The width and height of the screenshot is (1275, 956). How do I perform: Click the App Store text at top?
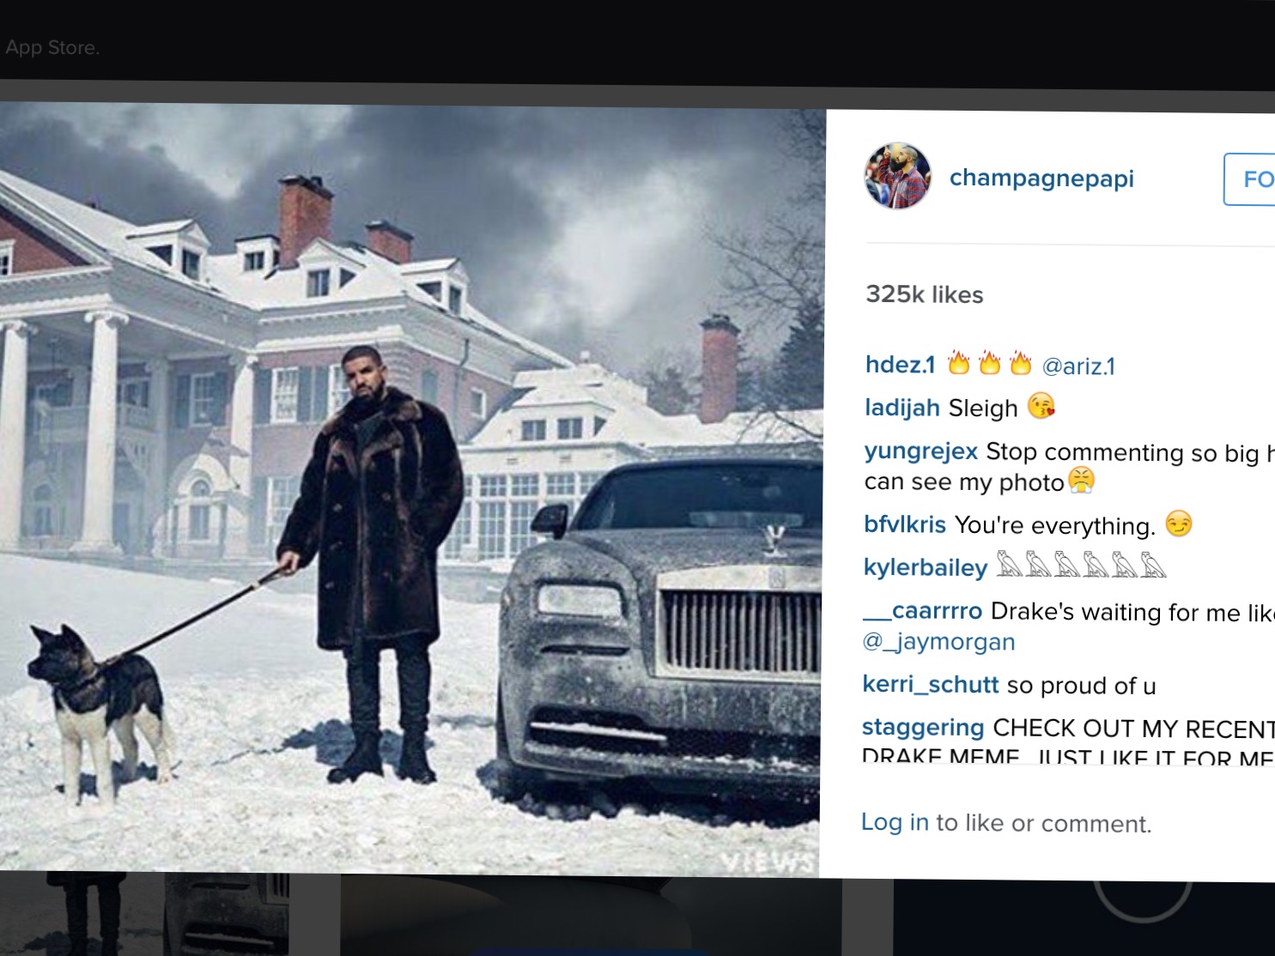tap(52, 47)
